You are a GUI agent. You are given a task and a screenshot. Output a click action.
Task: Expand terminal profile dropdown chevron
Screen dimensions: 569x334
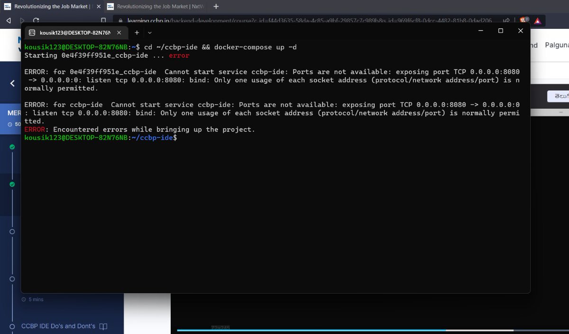click(x=150, y=33)
